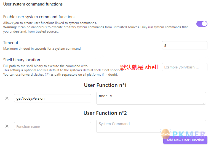
Task: Focus the empty Function name field
Action: (52, 126)
